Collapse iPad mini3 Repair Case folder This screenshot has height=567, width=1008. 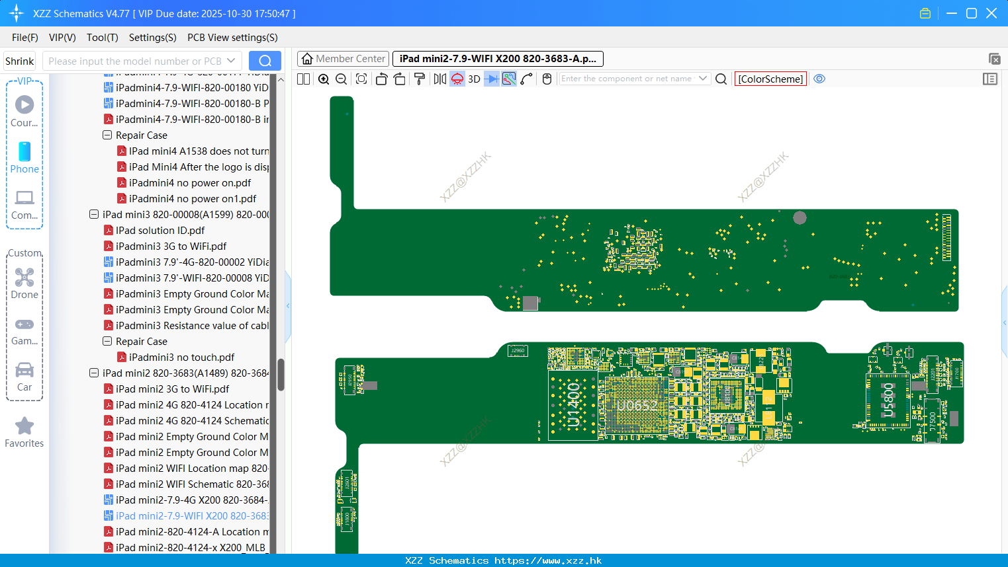[107, 341]
